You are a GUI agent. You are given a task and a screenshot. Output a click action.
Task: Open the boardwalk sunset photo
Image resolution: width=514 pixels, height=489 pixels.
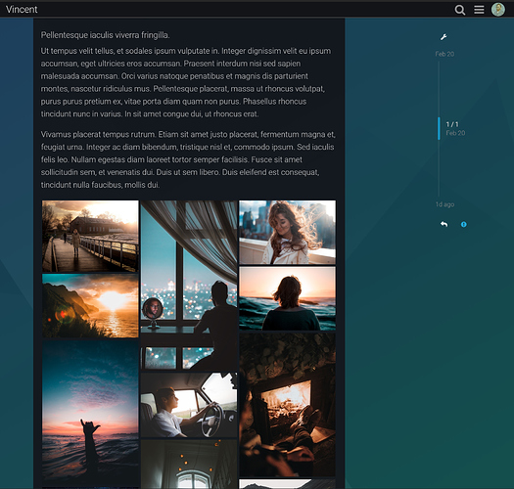point(90,236)
